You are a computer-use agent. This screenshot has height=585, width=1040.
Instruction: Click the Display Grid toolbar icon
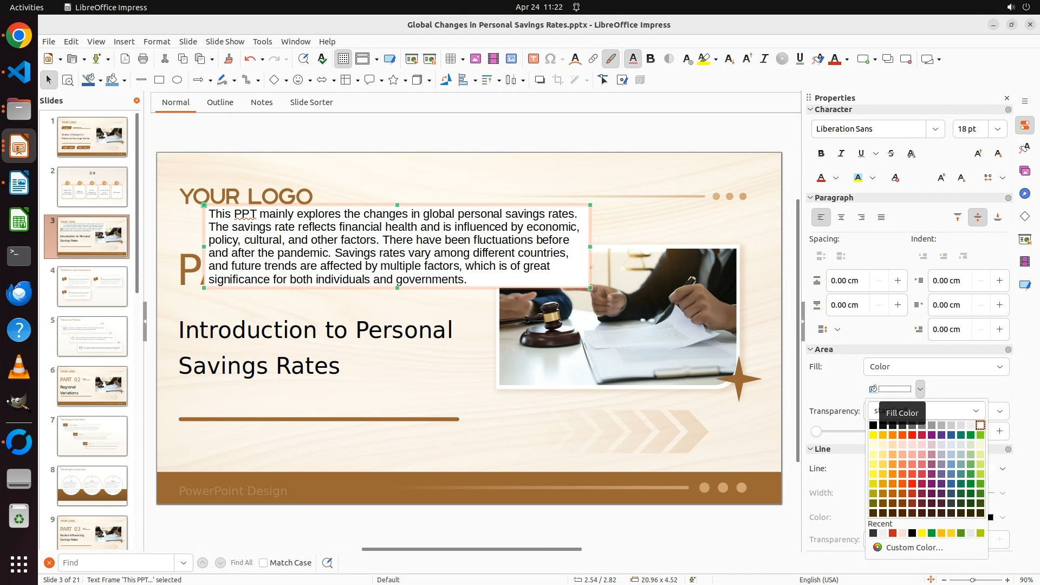click(x=343, y=59)
